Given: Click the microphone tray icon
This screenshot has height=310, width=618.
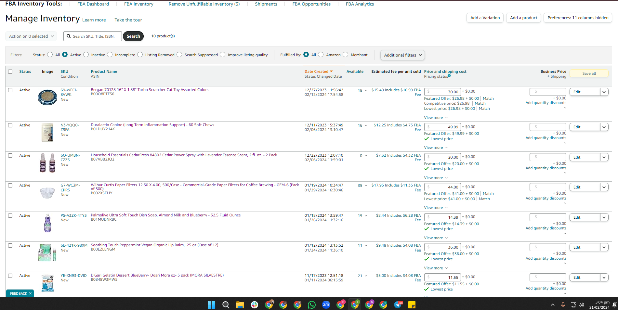Looking at the screenshot, I should [563, 305].
